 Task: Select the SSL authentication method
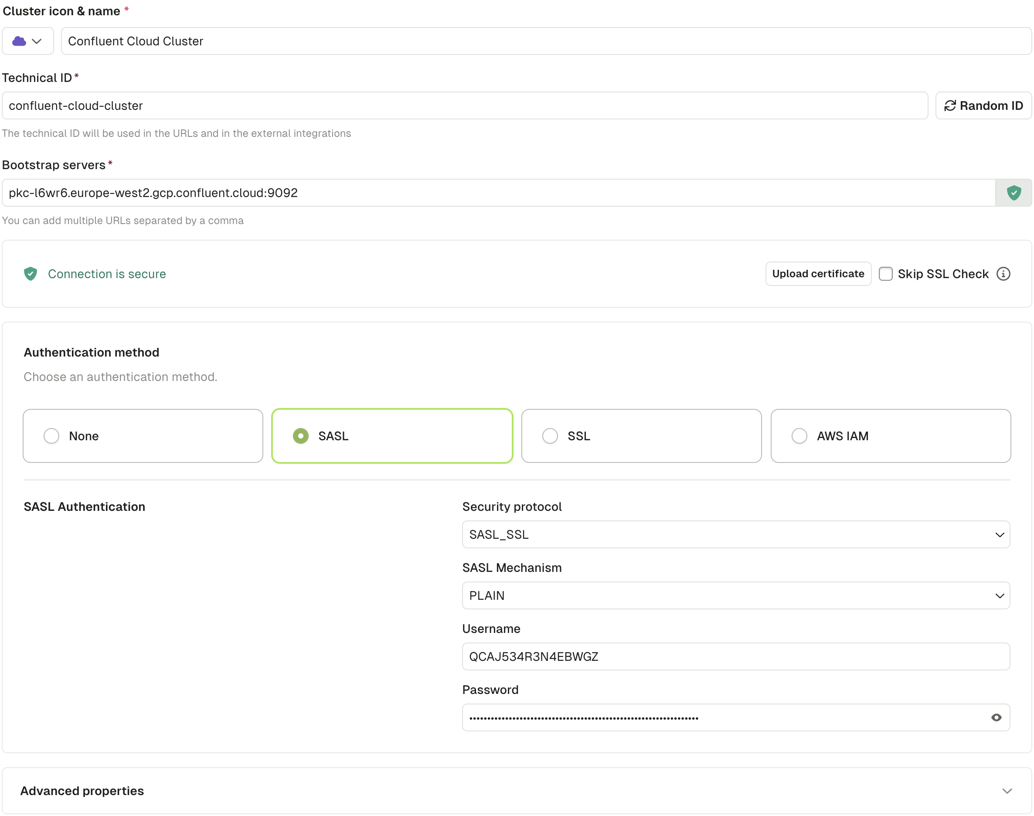(641, 436)
